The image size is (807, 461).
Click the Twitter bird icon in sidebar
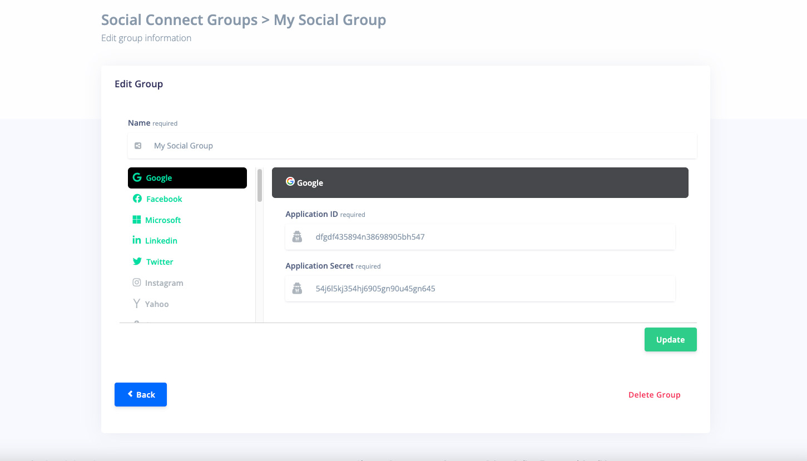(137, 261)
